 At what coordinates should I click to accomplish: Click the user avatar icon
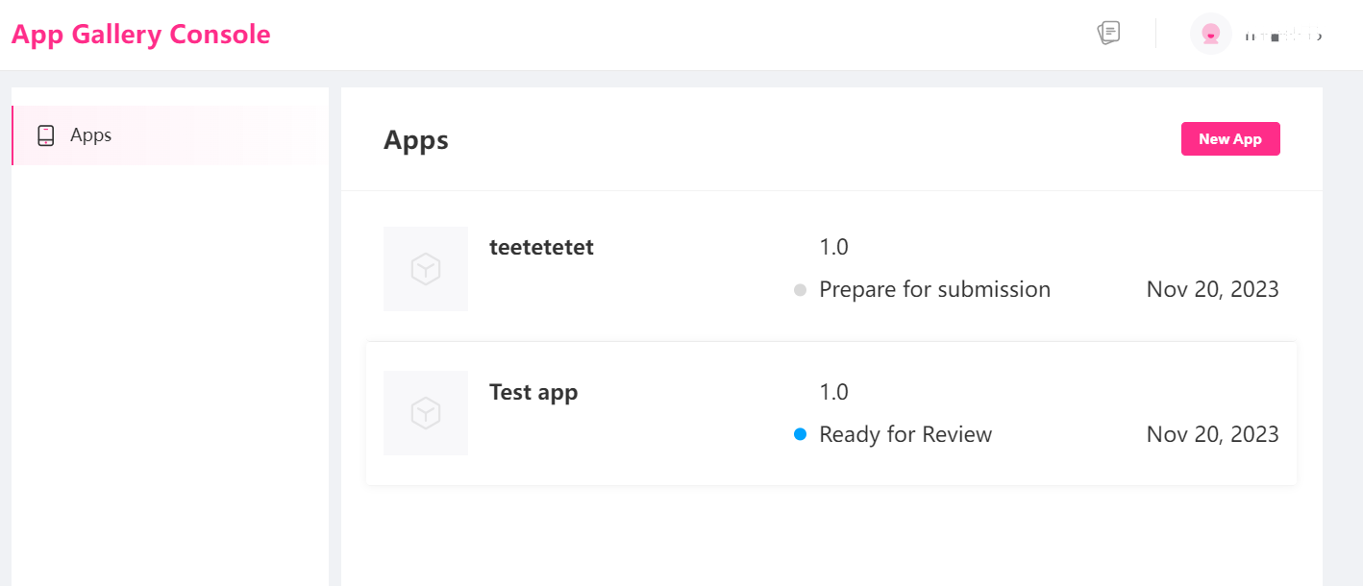(x=1211, y=34)
